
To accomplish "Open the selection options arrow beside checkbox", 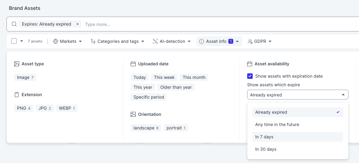I will pyautogui.click(x=22, y=41).
